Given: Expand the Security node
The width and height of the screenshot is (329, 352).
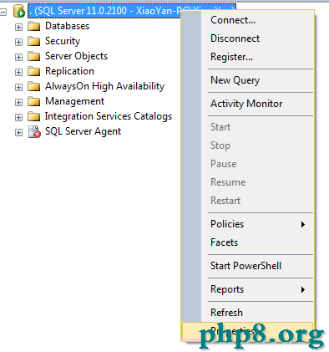Looking at the screenshot, I should click(18, 42).
